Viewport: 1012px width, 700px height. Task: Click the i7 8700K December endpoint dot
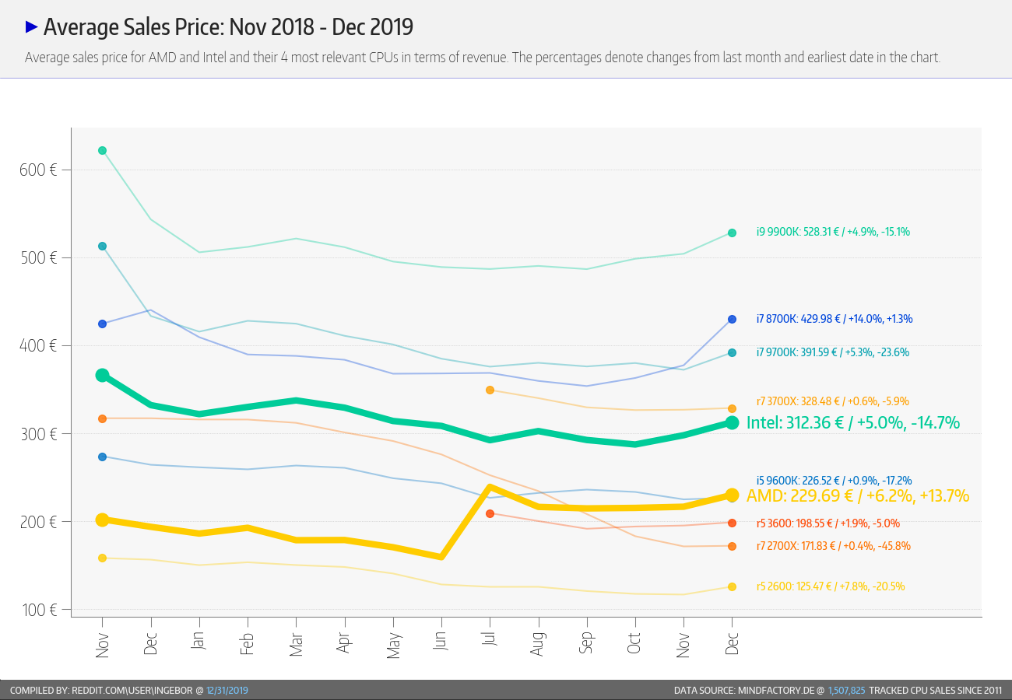[x=732, y=319]
